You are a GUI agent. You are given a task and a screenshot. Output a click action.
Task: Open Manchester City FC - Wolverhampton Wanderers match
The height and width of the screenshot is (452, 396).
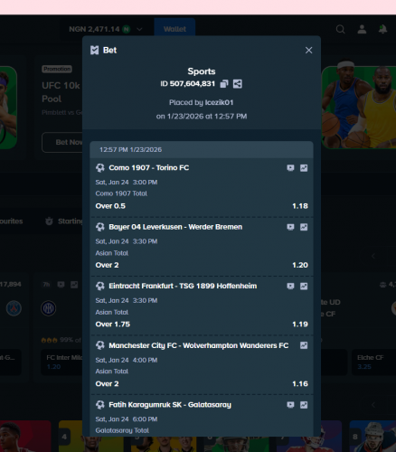[x=199, y=345]
